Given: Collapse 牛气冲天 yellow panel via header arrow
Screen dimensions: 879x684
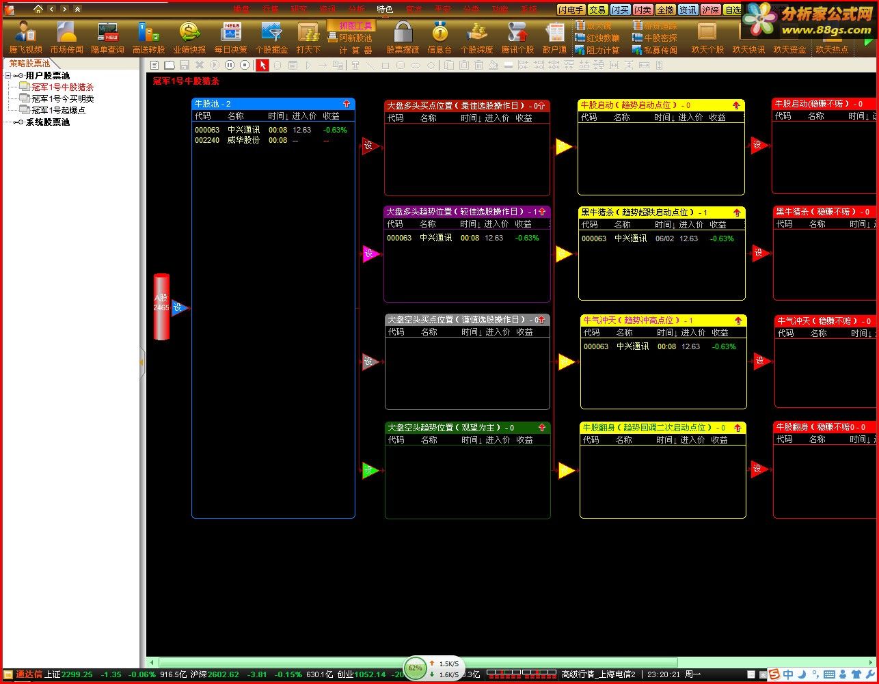Looking at the screenshot, I should 738,320.
